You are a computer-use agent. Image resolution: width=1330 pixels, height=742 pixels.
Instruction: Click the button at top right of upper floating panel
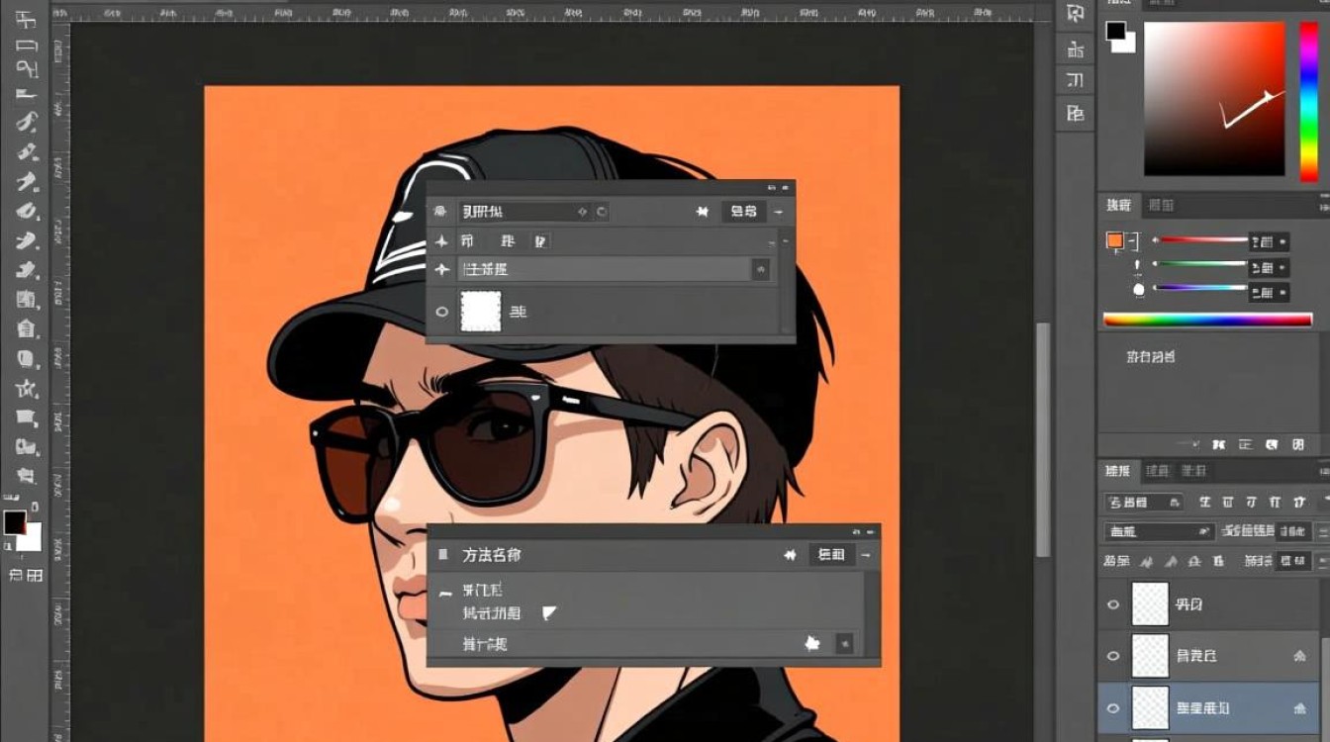(743, 212)
